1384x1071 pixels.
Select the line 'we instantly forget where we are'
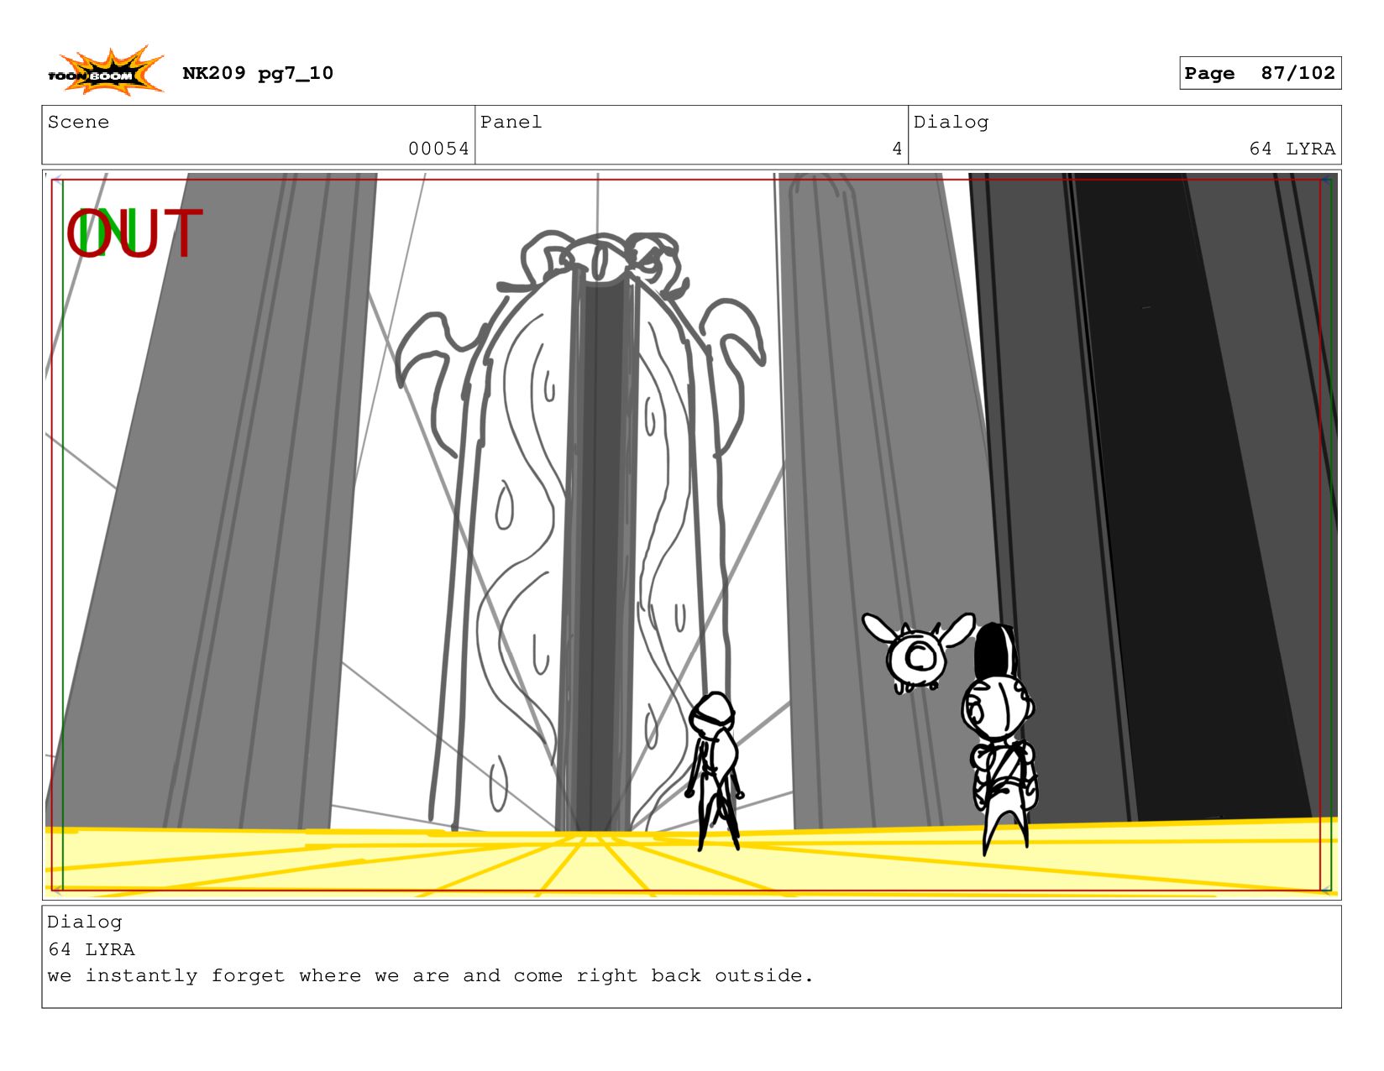[x=249, y=975]
